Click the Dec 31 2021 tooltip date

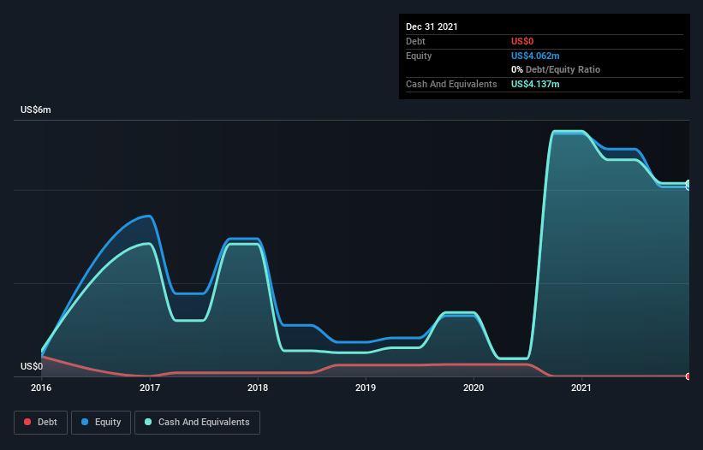click(432, 27)
